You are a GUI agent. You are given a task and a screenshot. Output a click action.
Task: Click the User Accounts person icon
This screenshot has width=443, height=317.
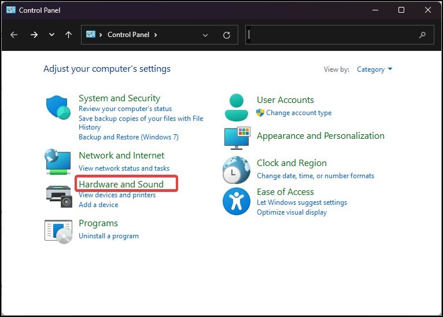click(237, 108)
